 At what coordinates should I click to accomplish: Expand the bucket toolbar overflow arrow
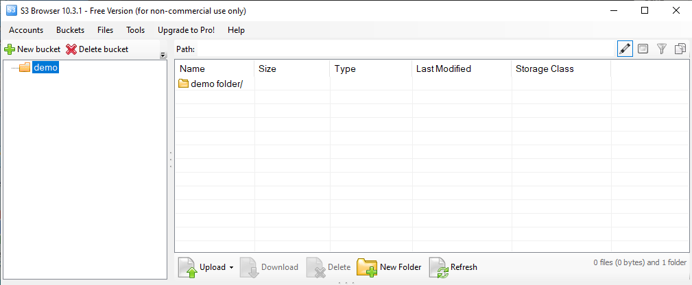point(163,55)
